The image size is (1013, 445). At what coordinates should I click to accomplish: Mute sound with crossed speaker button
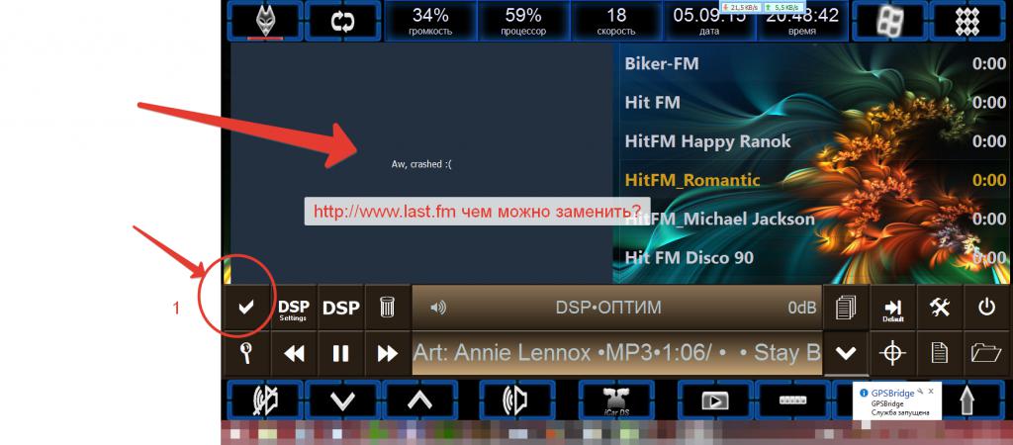[265, 400]
